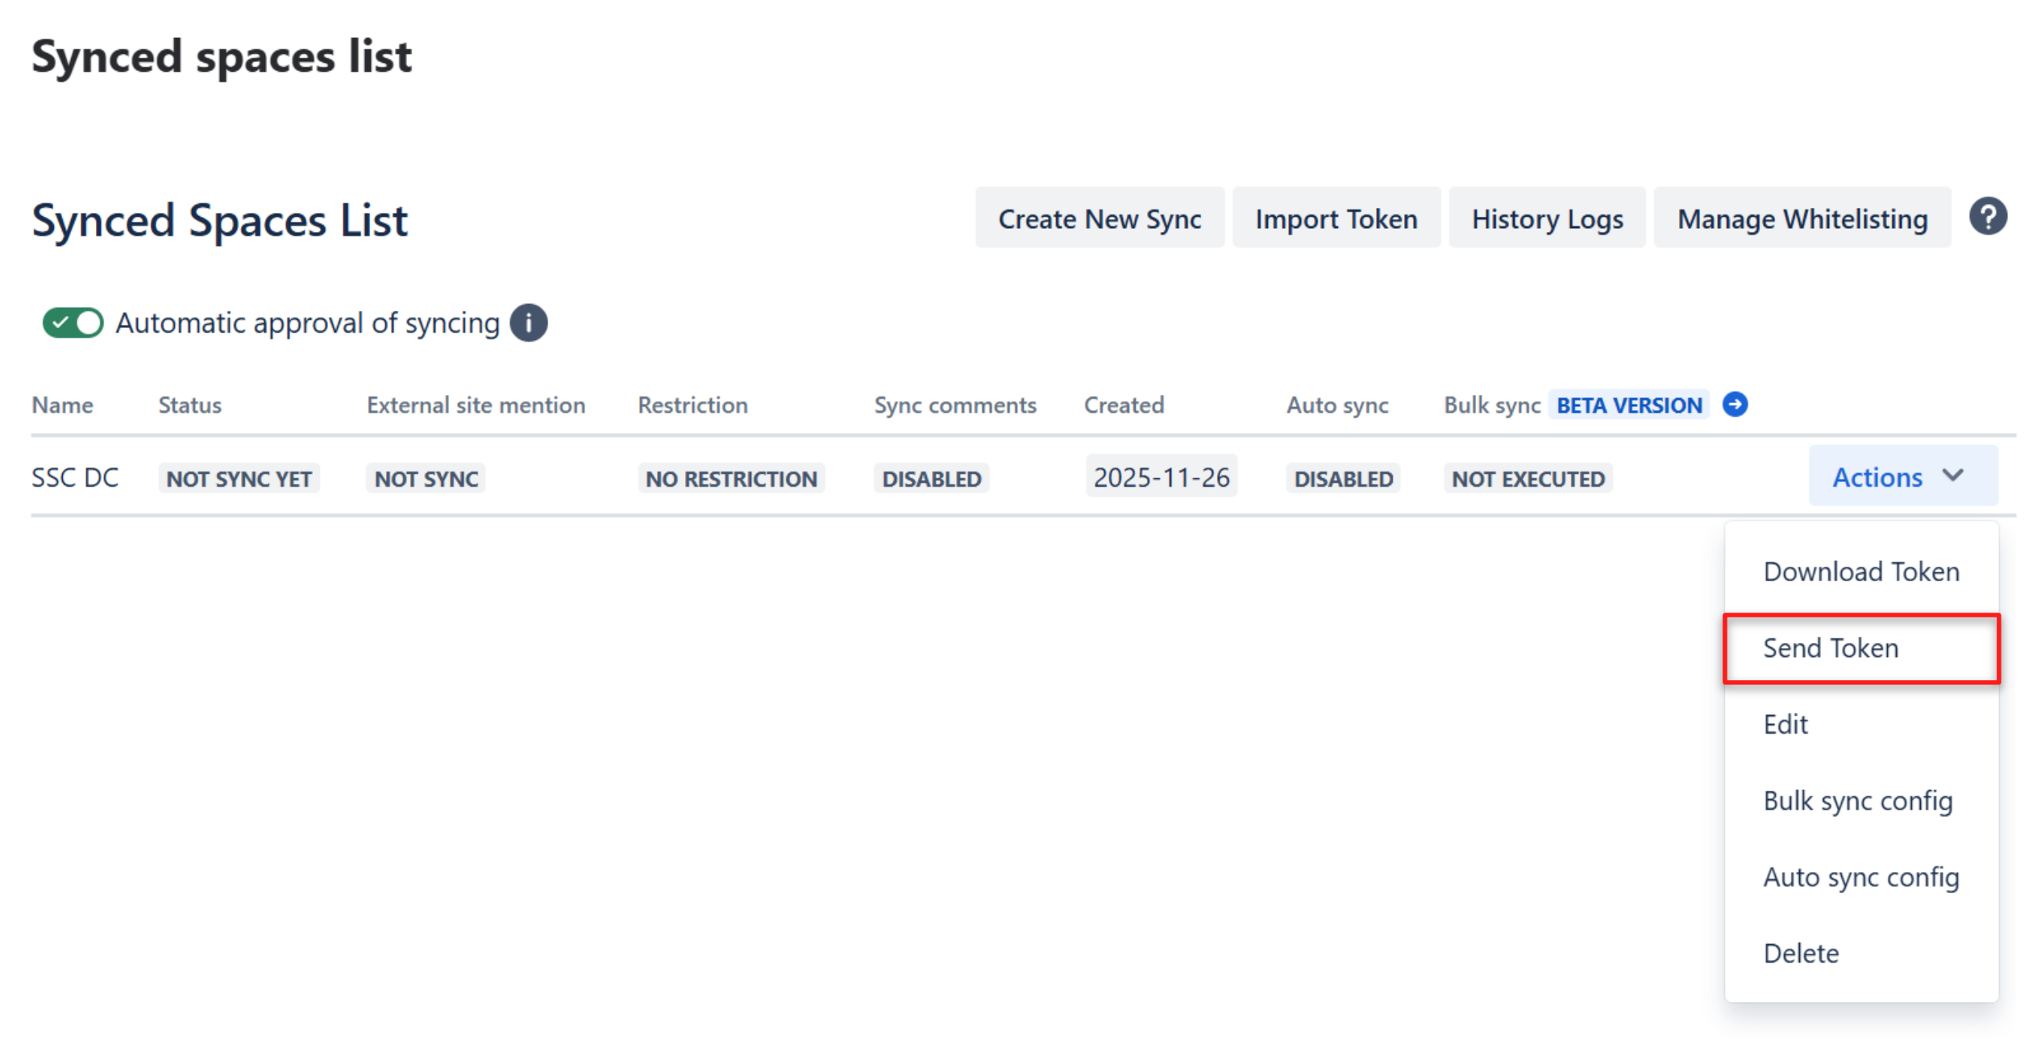The image size is (2041, 1039).
Task: Click the Create New Sync button
Action: tap(1099, 218)
